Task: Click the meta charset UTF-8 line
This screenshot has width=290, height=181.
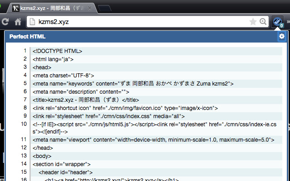Action: (63, 75)
